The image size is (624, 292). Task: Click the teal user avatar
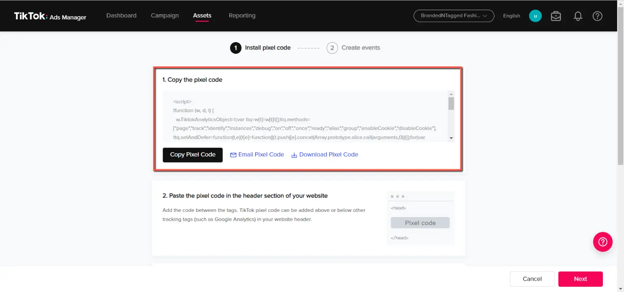tap(535, 16)
